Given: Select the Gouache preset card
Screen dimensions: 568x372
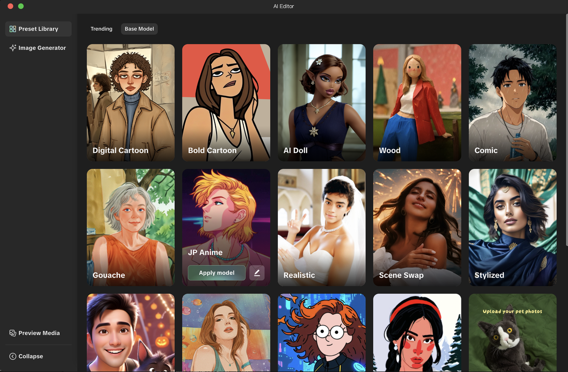Looking at the screenshot, I should point(131,227).
